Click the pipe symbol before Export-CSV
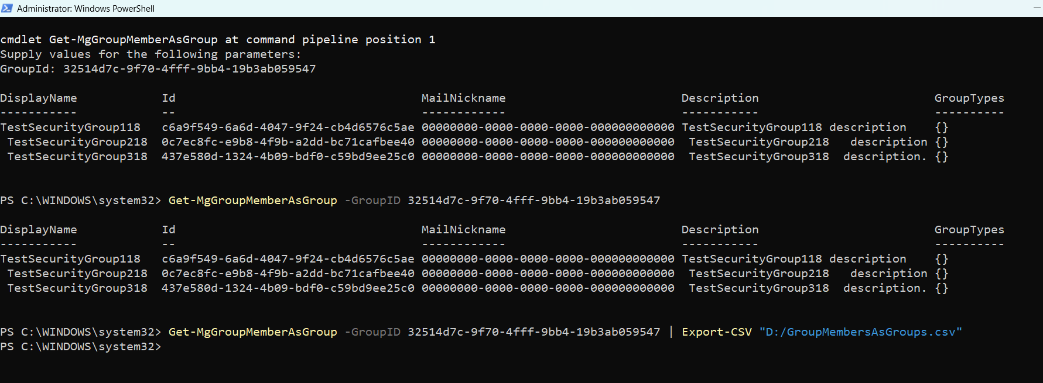1043x383 pixels. [x=671, y=332]
